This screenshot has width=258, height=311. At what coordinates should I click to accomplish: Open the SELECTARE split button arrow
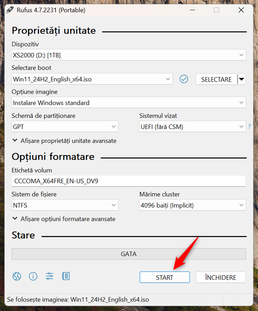click(x=242, y=79)
